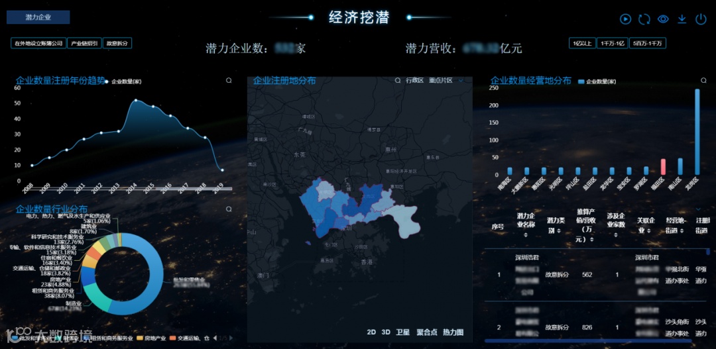Click the 826 revenue value in row 2
Screen dimensions: 716x349
point(587,327)
